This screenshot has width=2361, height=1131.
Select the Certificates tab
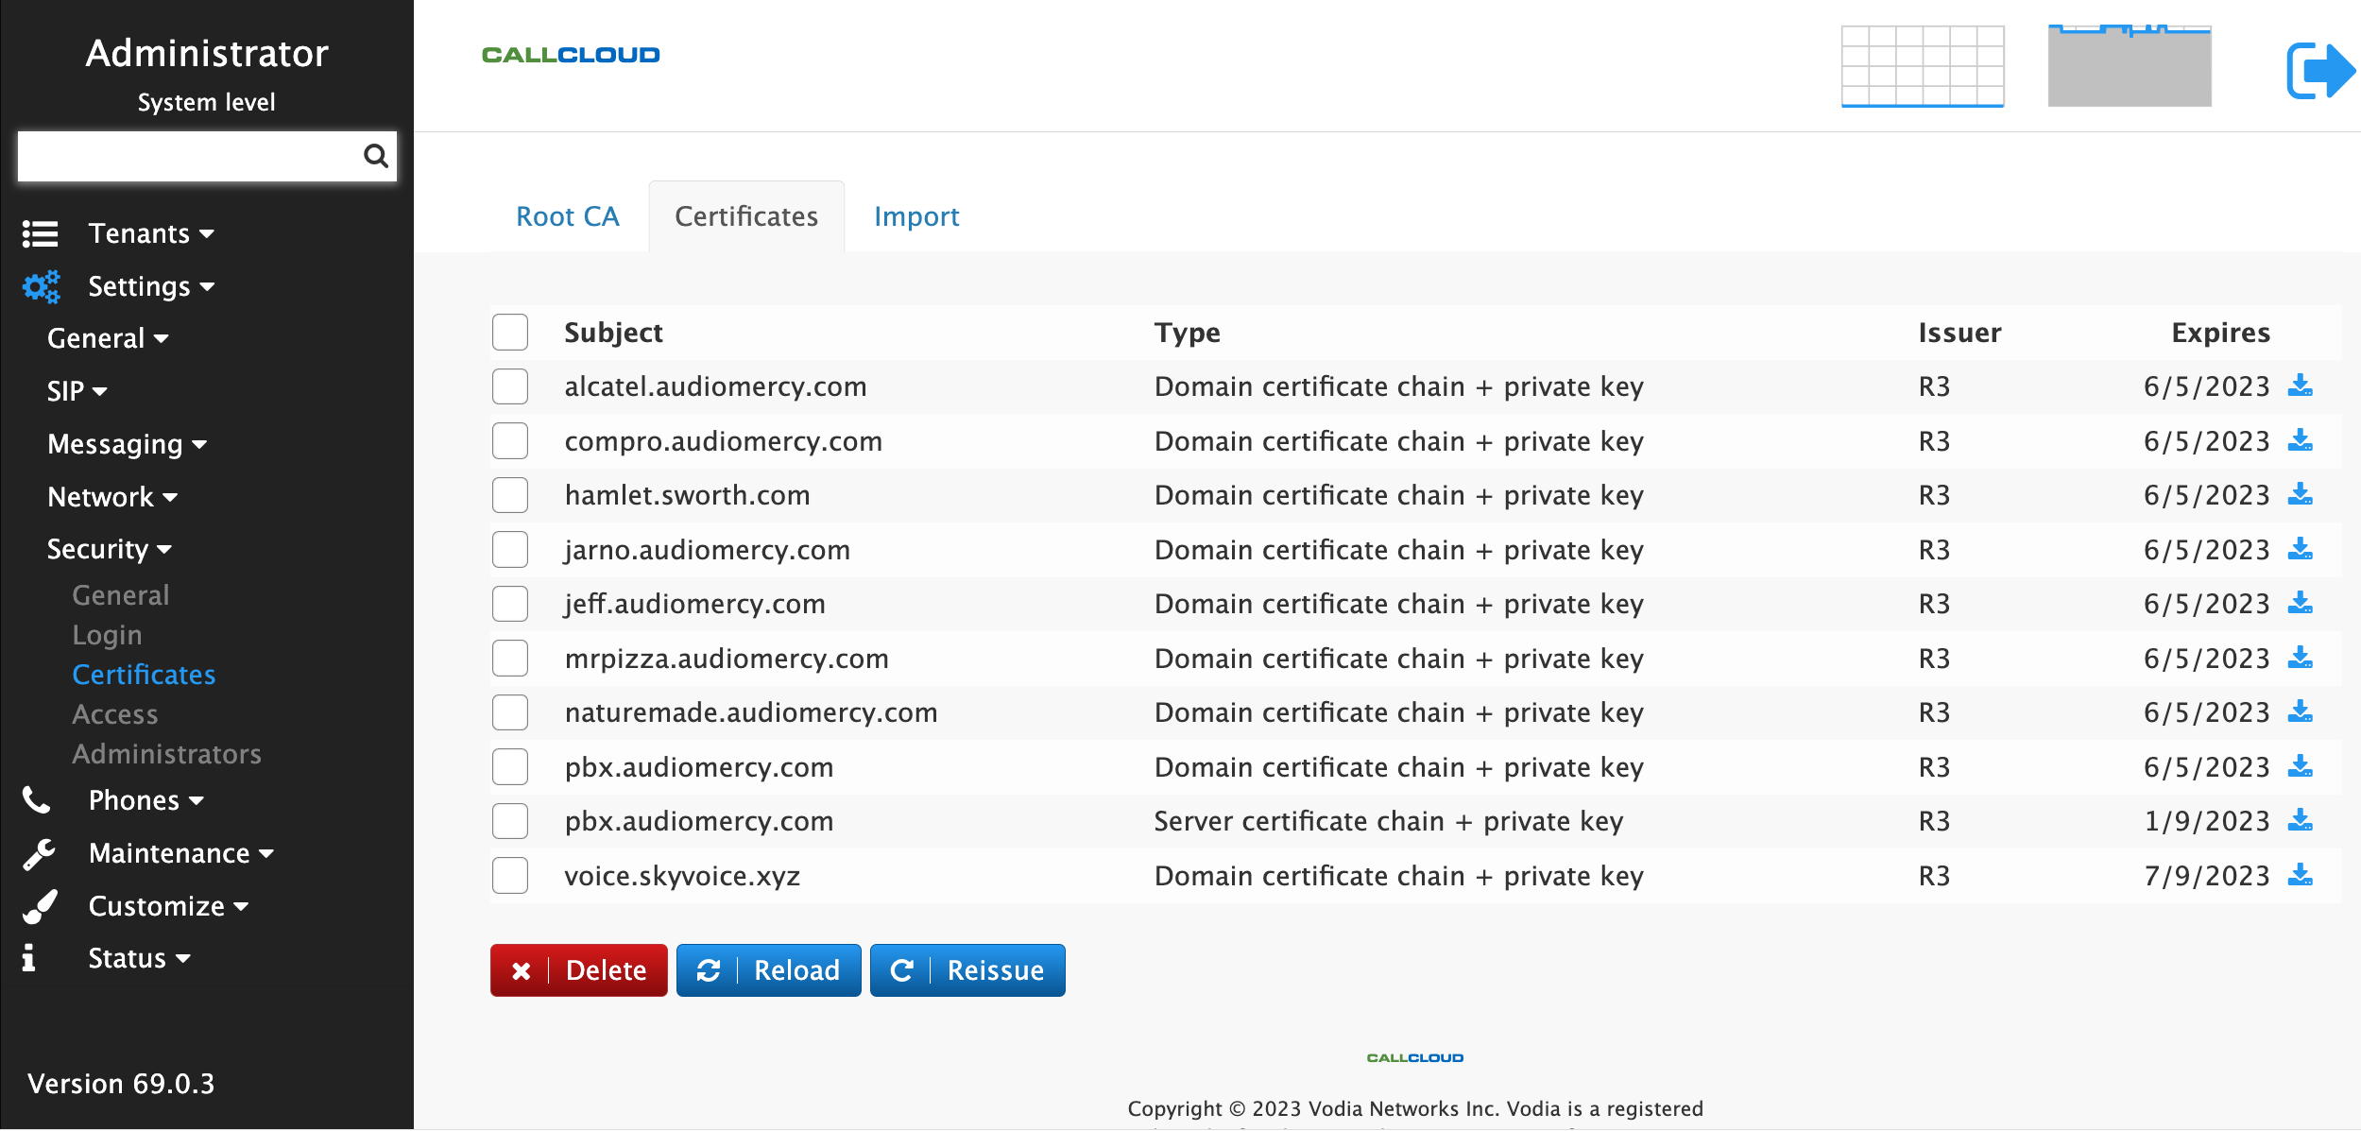[746, 216]
